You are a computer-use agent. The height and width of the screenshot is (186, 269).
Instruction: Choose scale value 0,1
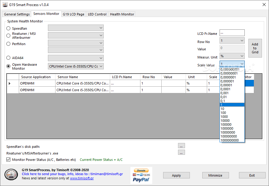click(232, 101)
